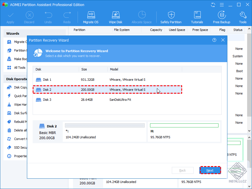Click the Next button
This screenshot has width=252, height=189.
(210, 170)
